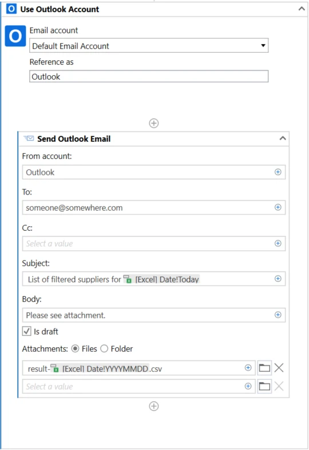Click the plus icon in the Subject field
Image resolution: width=309 pixels, height=450 pixels.
point(278,279)
